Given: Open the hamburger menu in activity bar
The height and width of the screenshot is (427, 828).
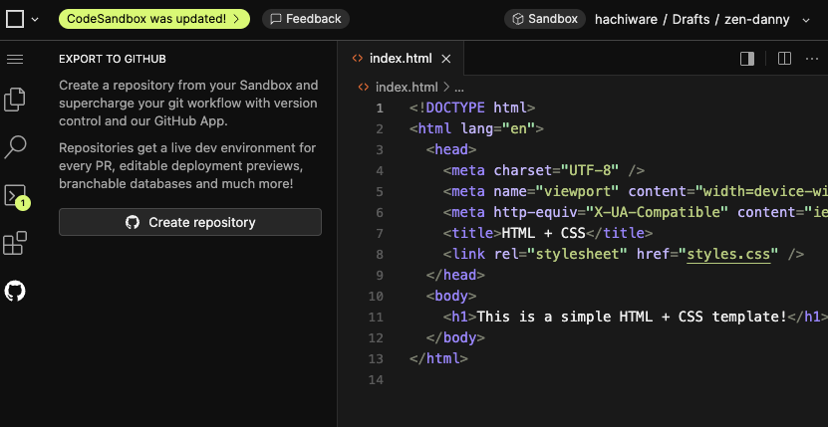Looking at the screenshot, I should coord(15,60).
